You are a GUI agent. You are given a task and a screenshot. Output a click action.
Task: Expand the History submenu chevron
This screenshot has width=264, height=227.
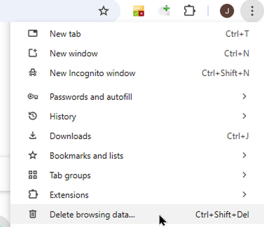coord(244,116)
